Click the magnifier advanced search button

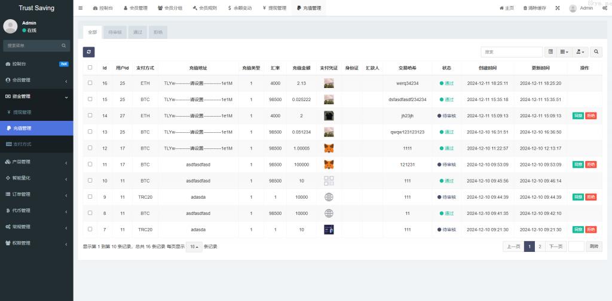[x=596, y=52]
